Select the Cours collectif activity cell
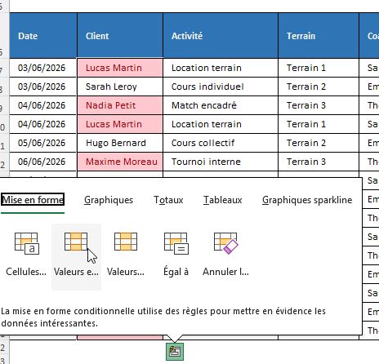 (221, 143)
